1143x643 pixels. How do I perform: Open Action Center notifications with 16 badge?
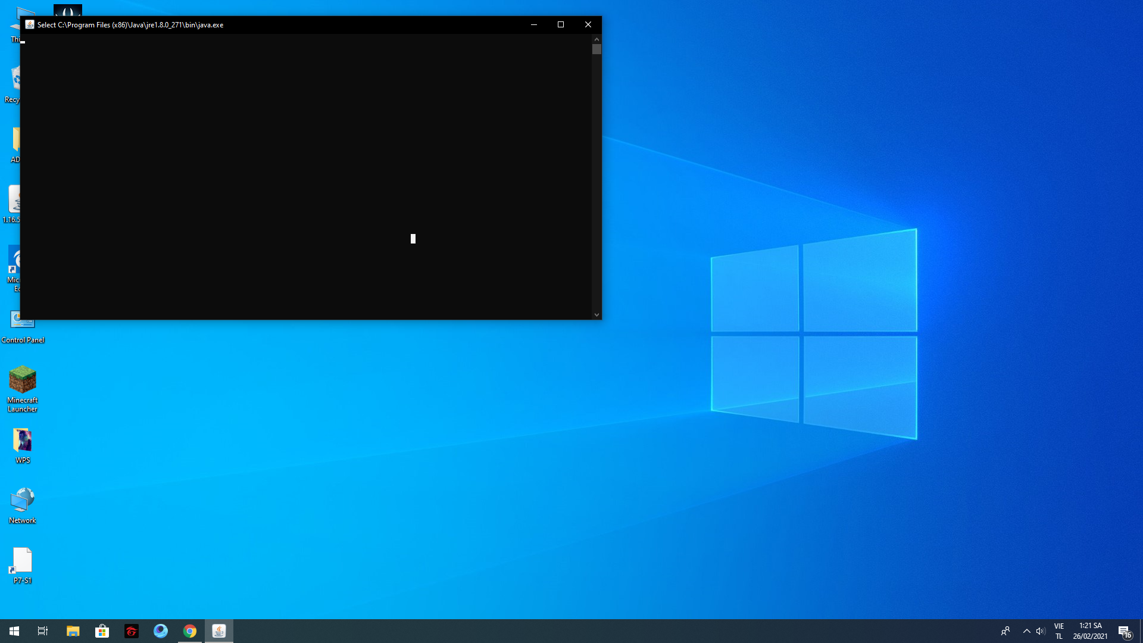click(x=1125, y=631)
